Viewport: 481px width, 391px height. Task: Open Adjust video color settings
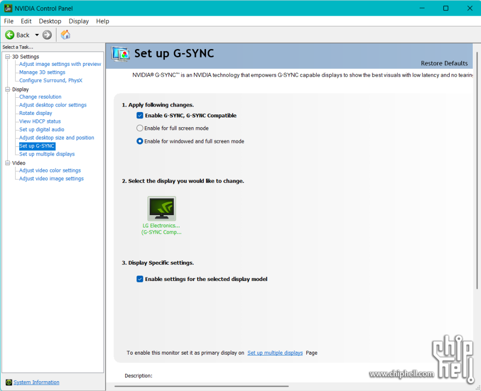tap(50, 170)
